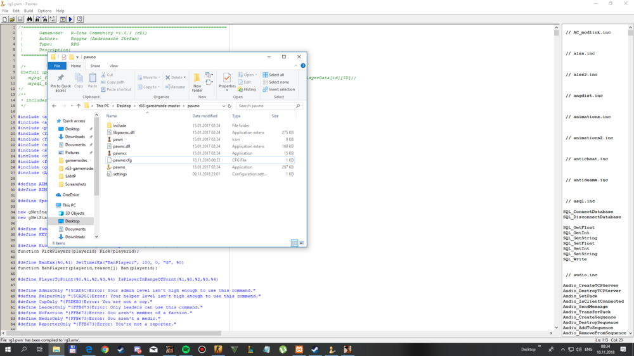Open Google Chrome from the taskbar
634x356 pixels.
pos(105,349)
